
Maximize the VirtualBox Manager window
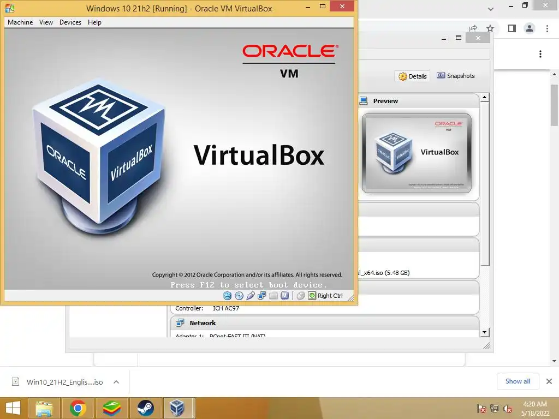459,38
